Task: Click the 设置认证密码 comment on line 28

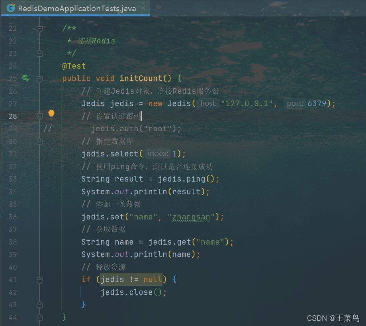Action: point(112,116)
